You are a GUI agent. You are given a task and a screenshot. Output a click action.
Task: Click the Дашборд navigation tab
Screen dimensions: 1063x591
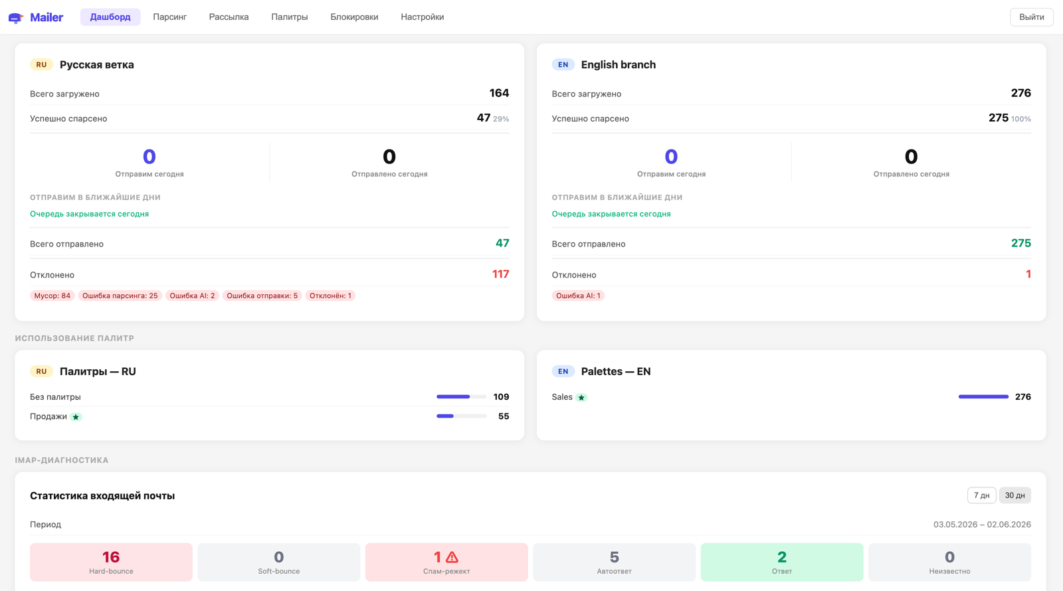pyautogui.click(x=110, y=17)
